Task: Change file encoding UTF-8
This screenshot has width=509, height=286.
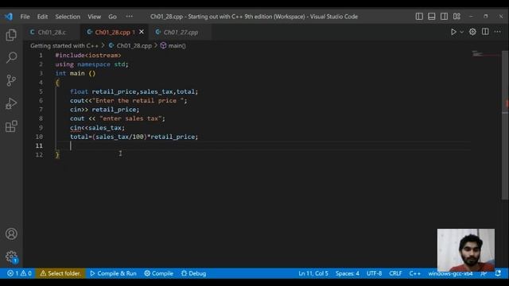Action: tap(374, 273)
